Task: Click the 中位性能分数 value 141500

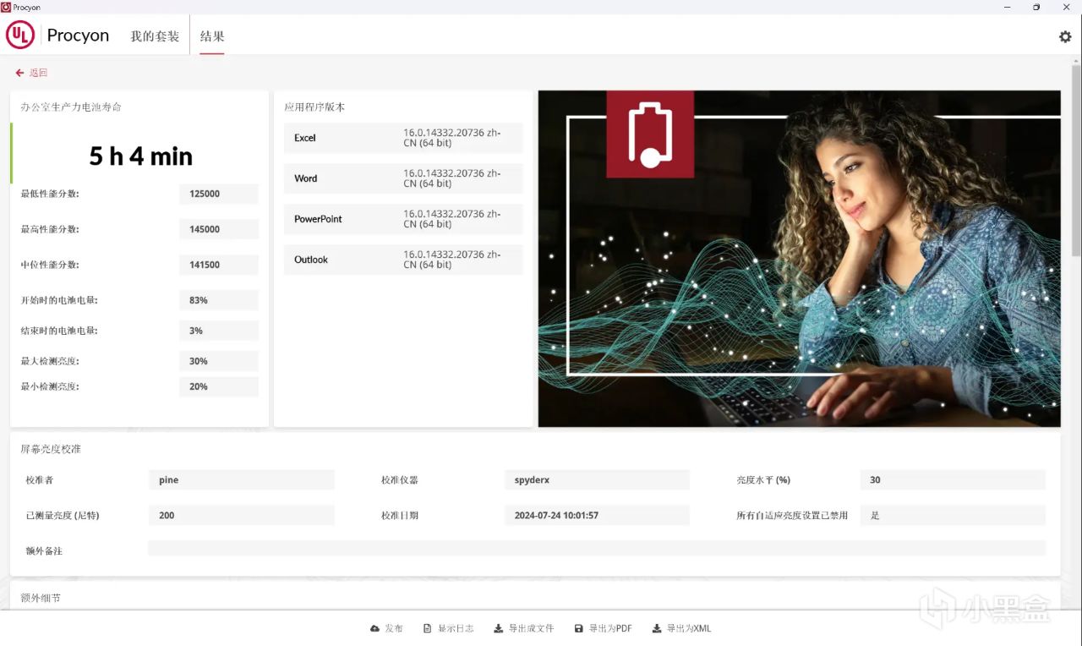Action: (219, 265)
